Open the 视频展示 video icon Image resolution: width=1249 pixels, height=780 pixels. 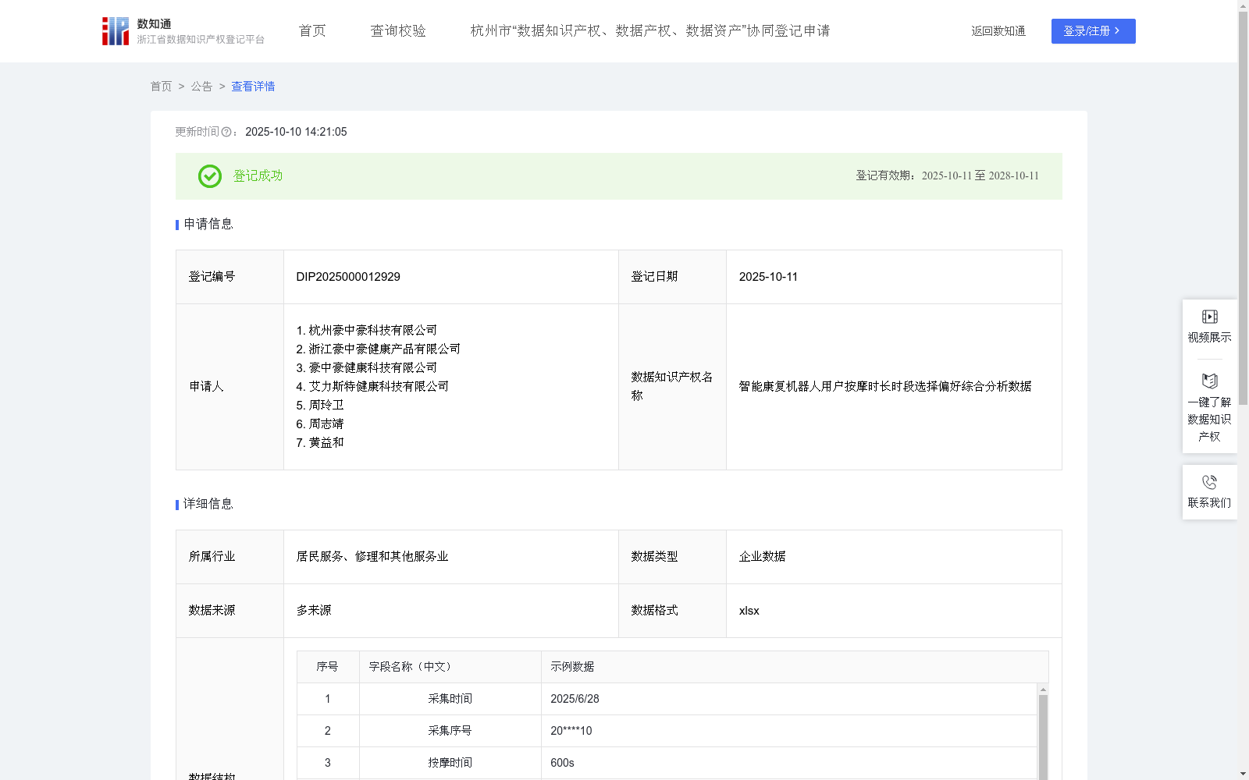coord(1209,317)
